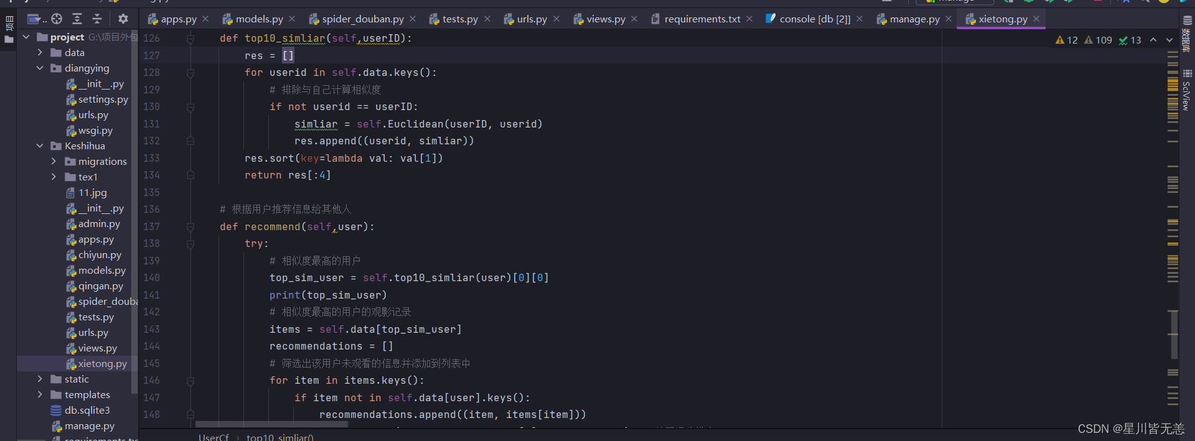Close the spider_douban.py tab
The height and width of the screenshot is (441, 1195).
pyautogui.click(x=413, y=19)
